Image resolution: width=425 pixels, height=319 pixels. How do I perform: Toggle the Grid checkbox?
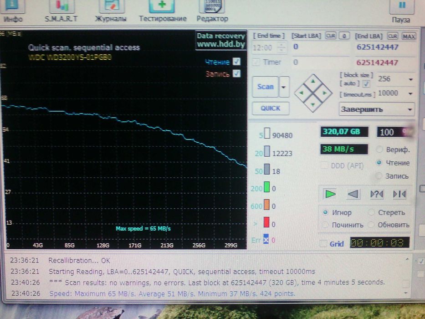click(323, 243)
